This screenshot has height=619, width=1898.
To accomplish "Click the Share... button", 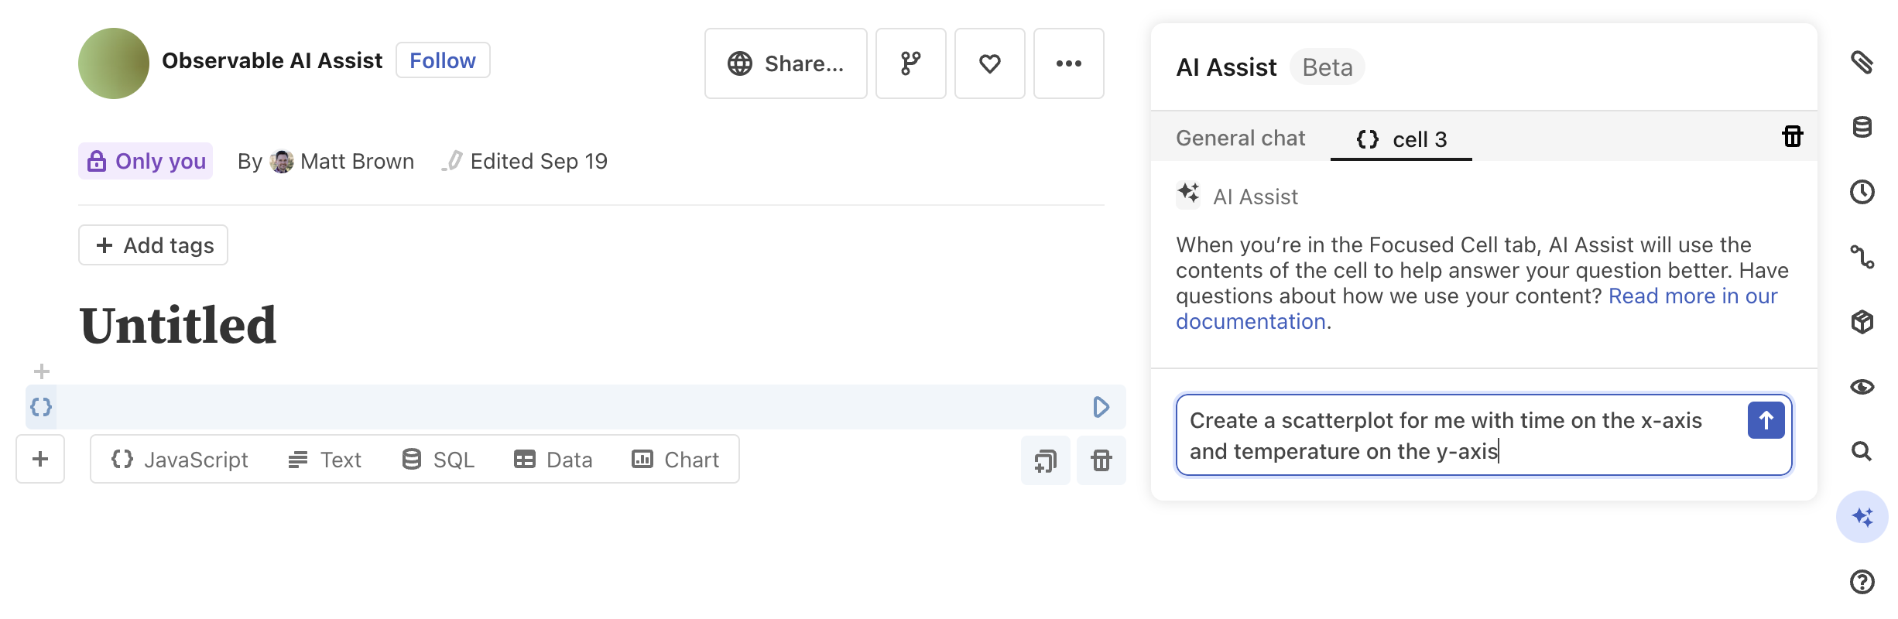I will click(786, 63).
